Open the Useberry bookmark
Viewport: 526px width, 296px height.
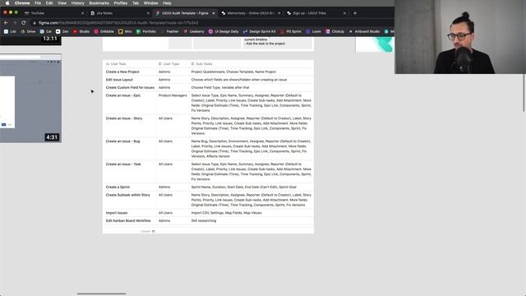[x=194, y=31]
